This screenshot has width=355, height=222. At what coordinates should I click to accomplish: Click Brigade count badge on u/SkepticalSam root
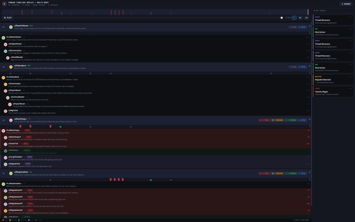pos(277,173)
